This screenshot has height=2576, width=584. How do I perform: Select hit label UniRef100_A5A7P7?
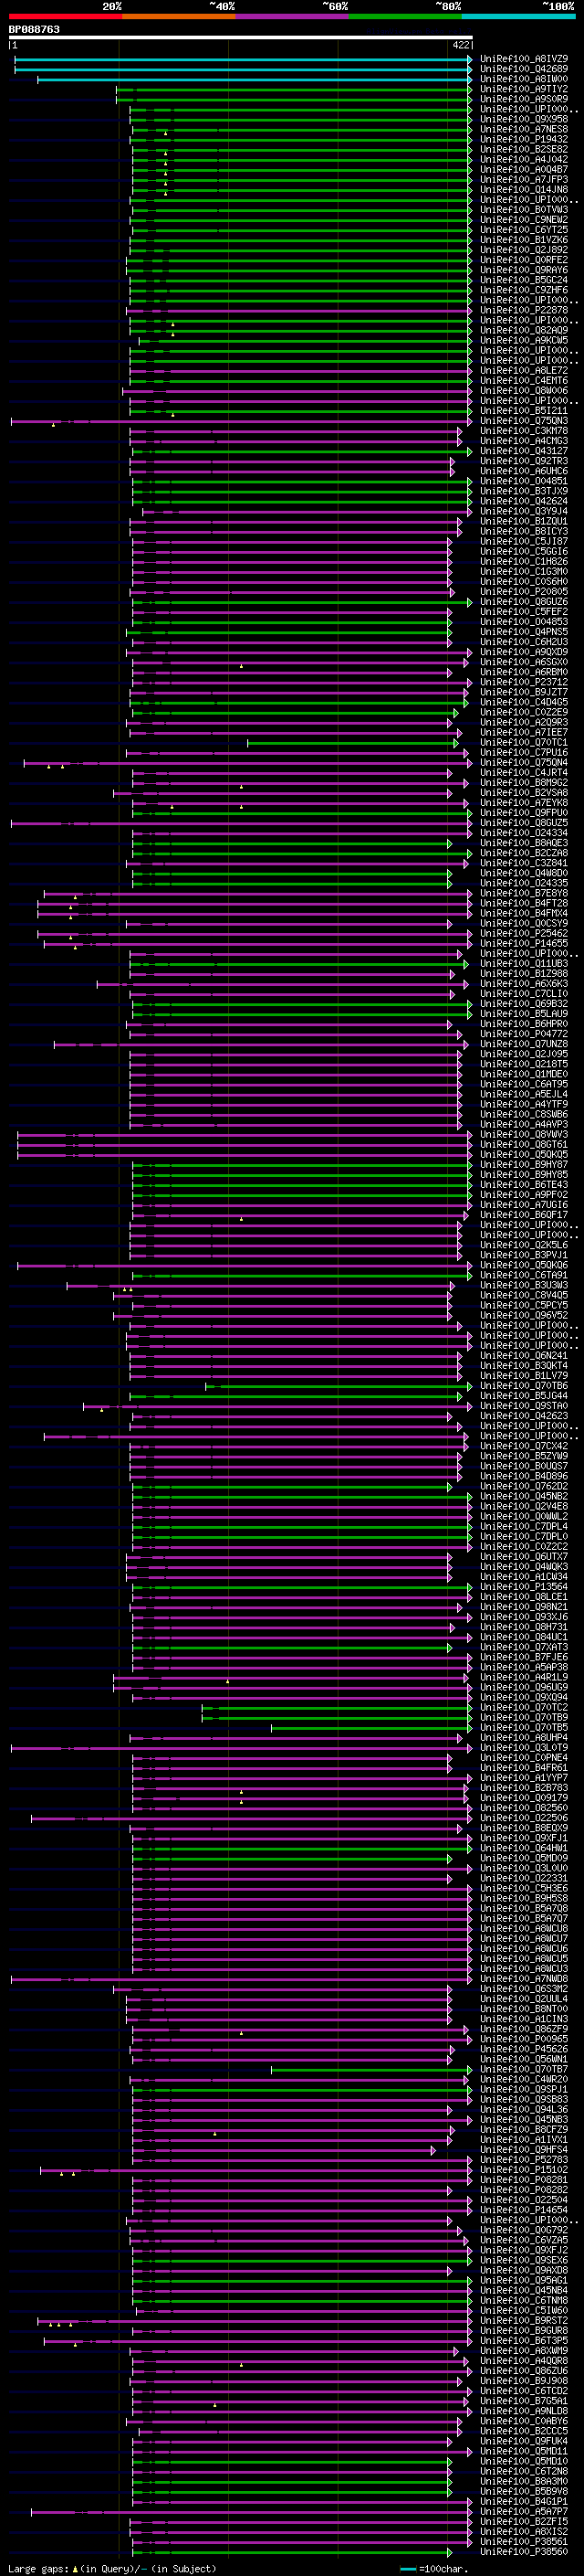524,2511
